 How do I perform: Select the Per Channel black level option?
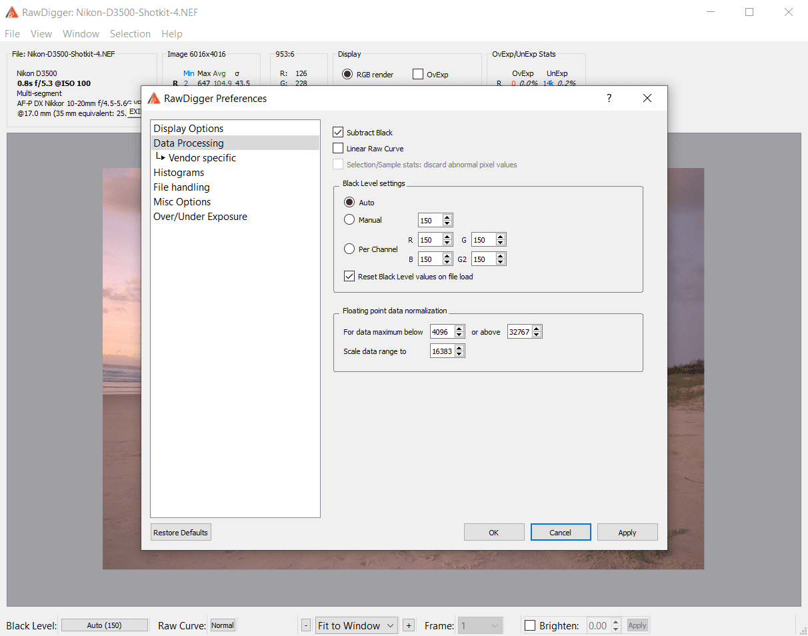(x=349, y=249)
